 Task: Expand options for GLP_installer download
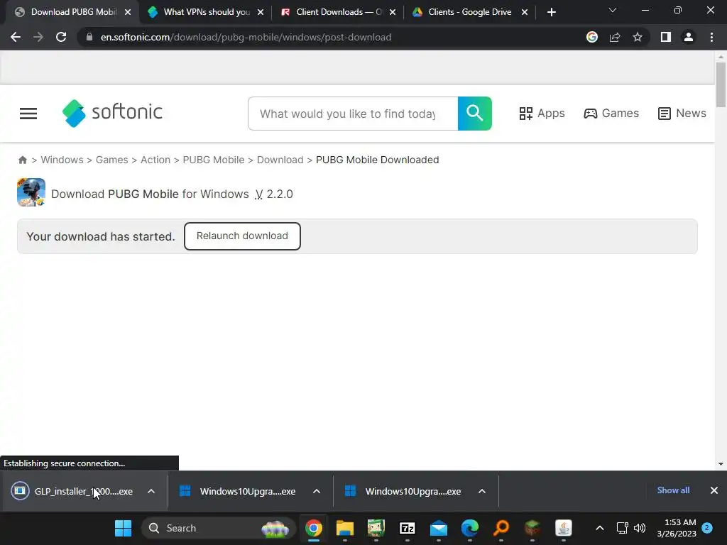[151, 491]
